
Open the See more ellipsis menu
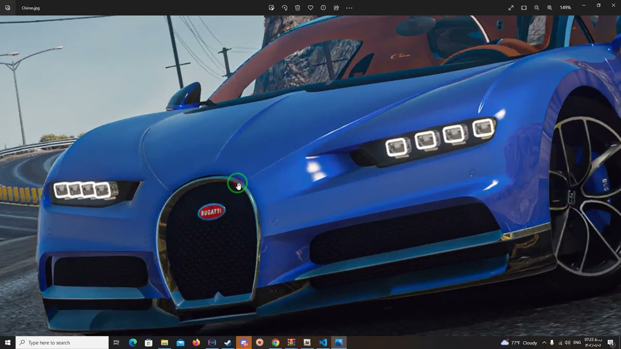point(349,8)
